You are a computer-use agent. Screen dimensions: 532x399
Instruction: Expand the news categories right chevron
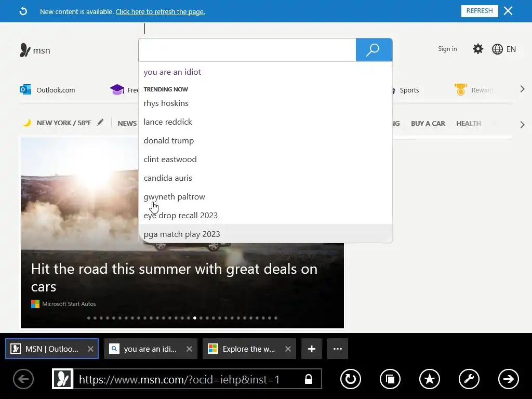coord(522,125)
